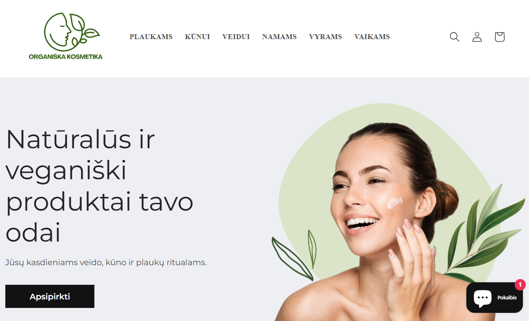
Task: Select VEIDUI in the navigation
Action: (x=236, y=37)
